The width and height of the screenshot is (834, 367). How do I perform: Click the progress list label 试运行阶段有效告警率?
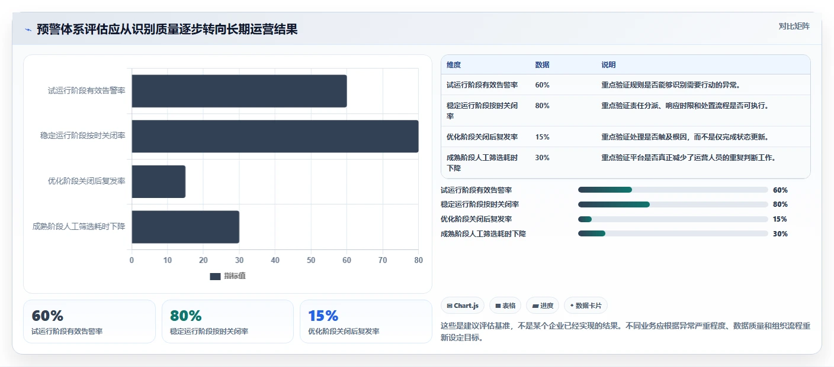pyautogui.click(x=476, y=190)
